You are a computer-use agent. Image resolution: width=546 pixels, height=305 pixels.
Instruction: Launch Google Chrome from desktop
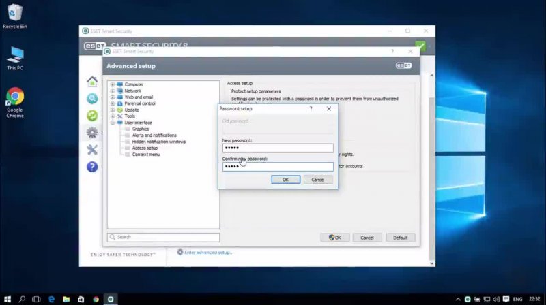point(15,103)
